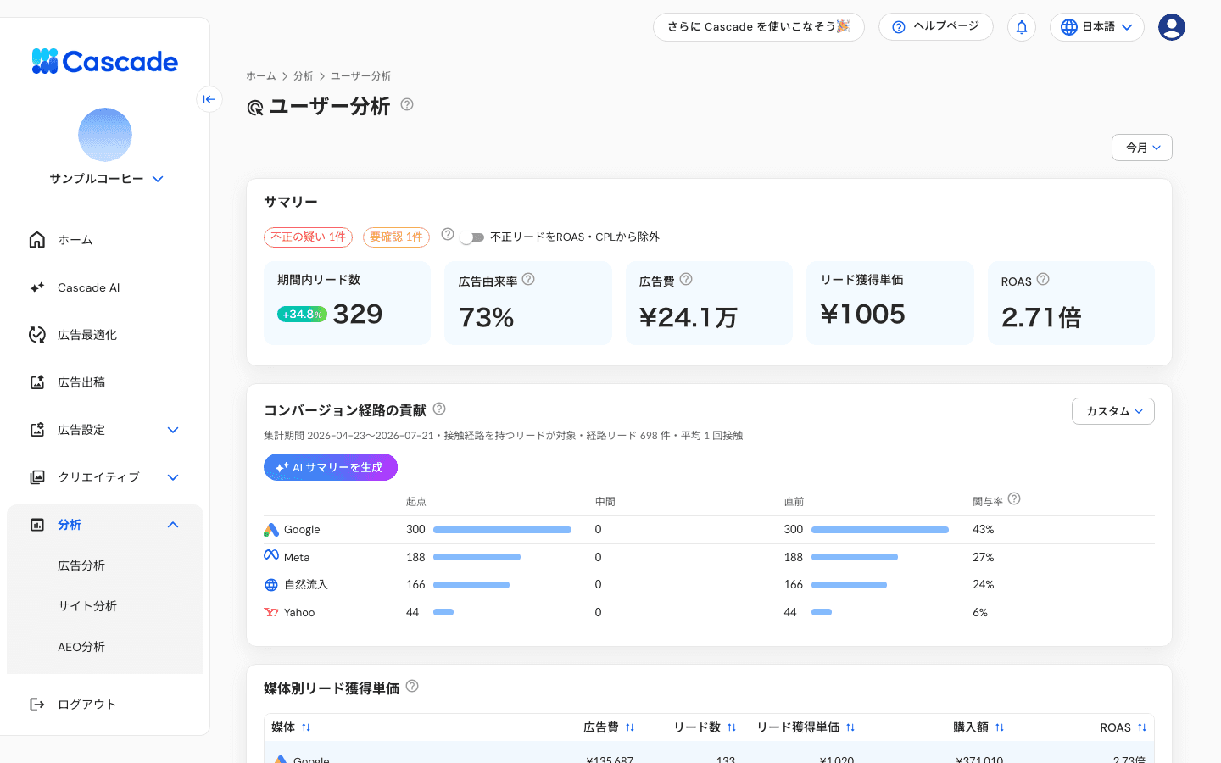Toggle 不正リードをROAS・CPLから除外 switch
The image size is (1221, 763).
(x=471, y=237)
